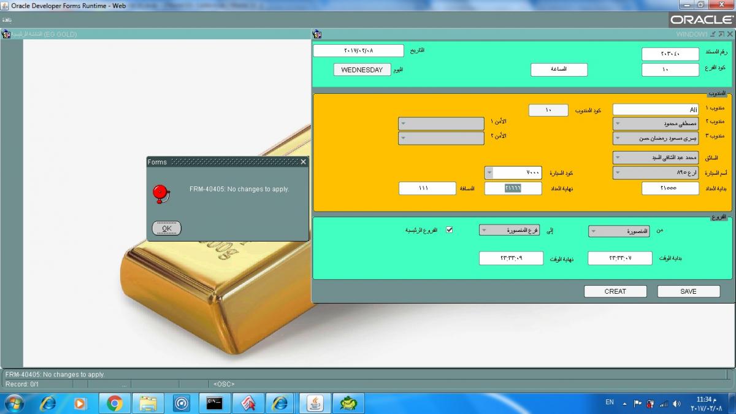Screen dimensions: 736x414
Task: Launch Windows Media Player from taskbar
Action: 80,403
